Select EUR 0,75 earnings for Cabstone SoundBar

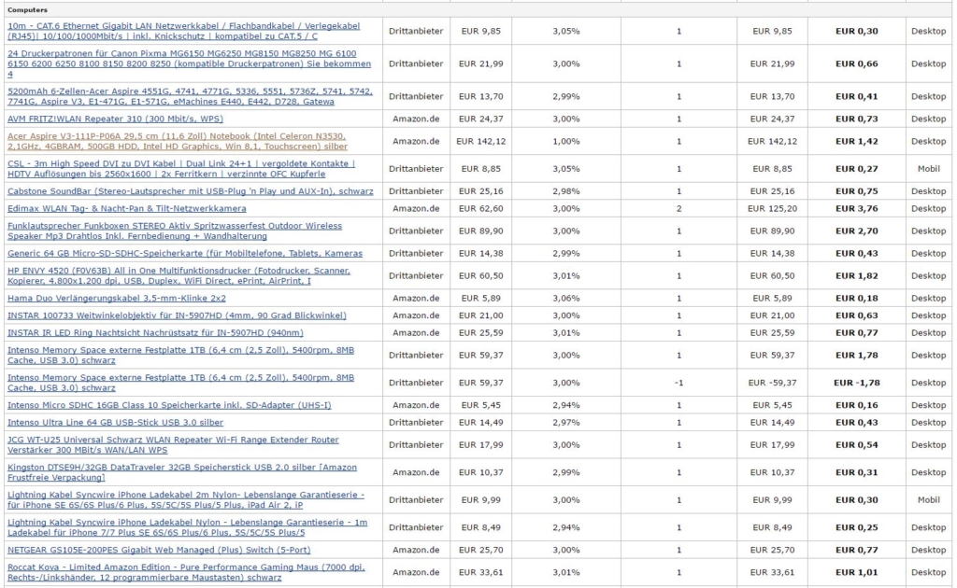click(856, 191)
